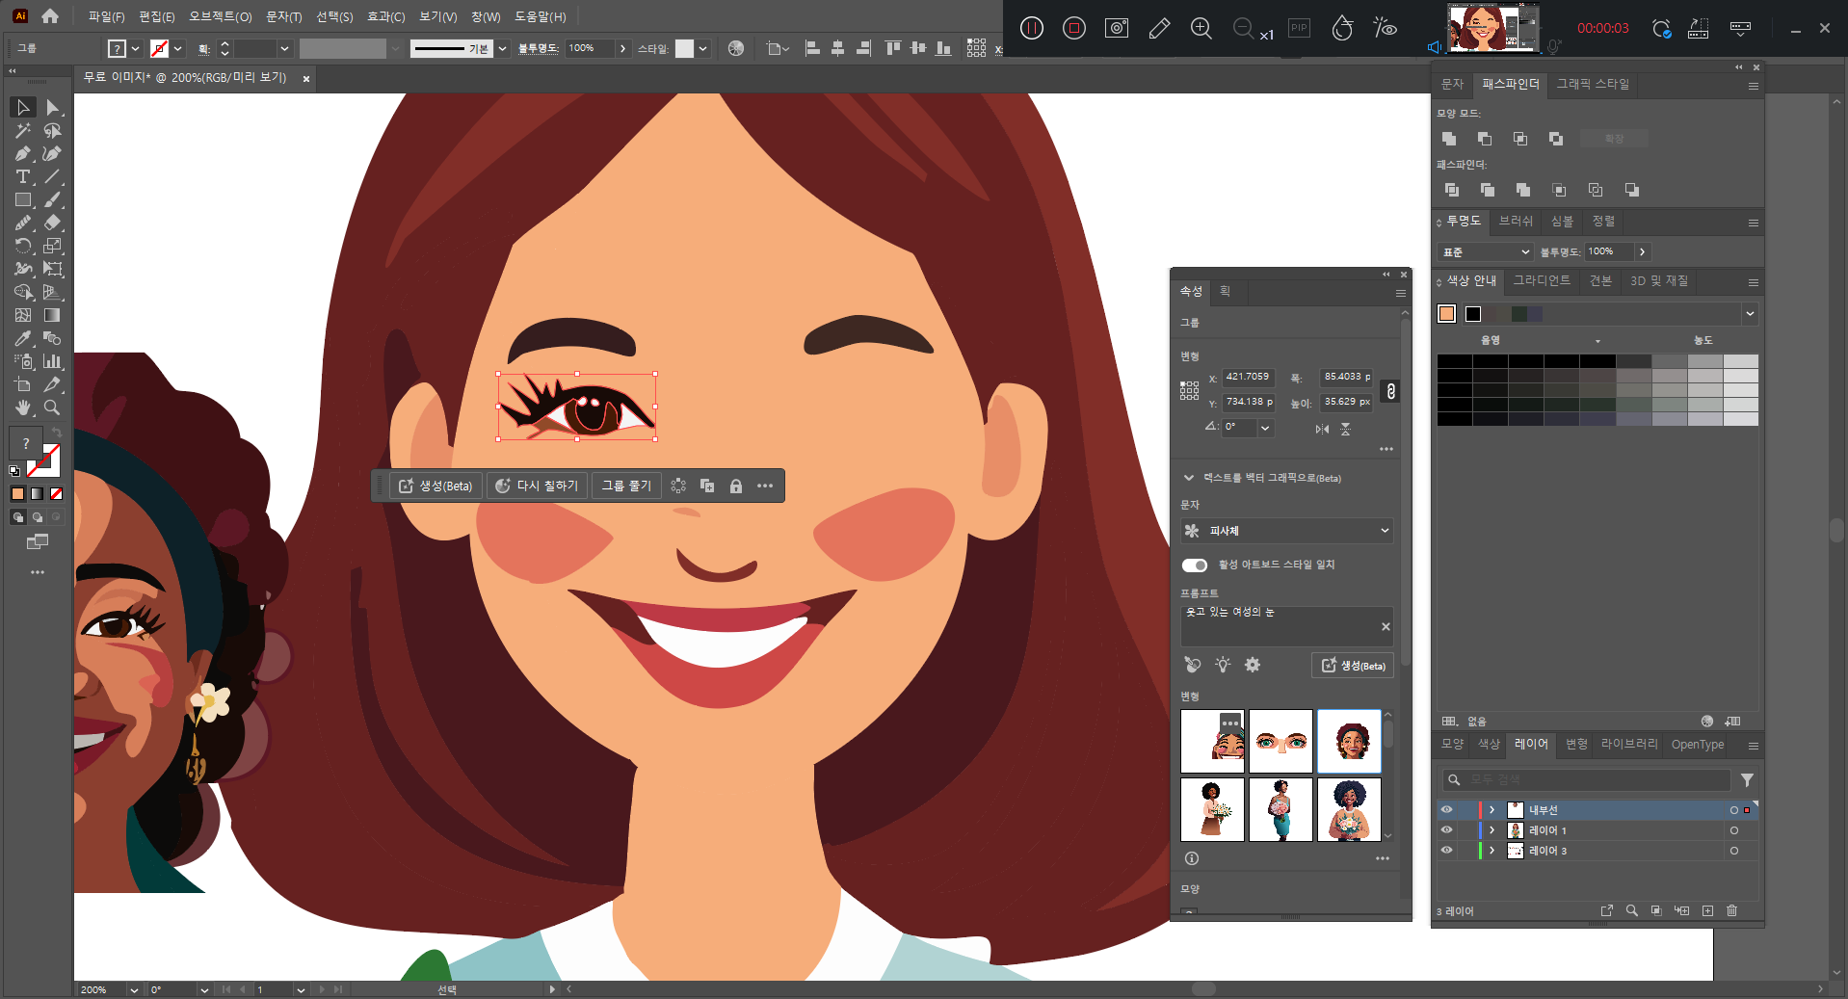Viewport: 1848px width, 999px height.
Task: Hide the 내부선 layer
Action: tap(1446, 810)
